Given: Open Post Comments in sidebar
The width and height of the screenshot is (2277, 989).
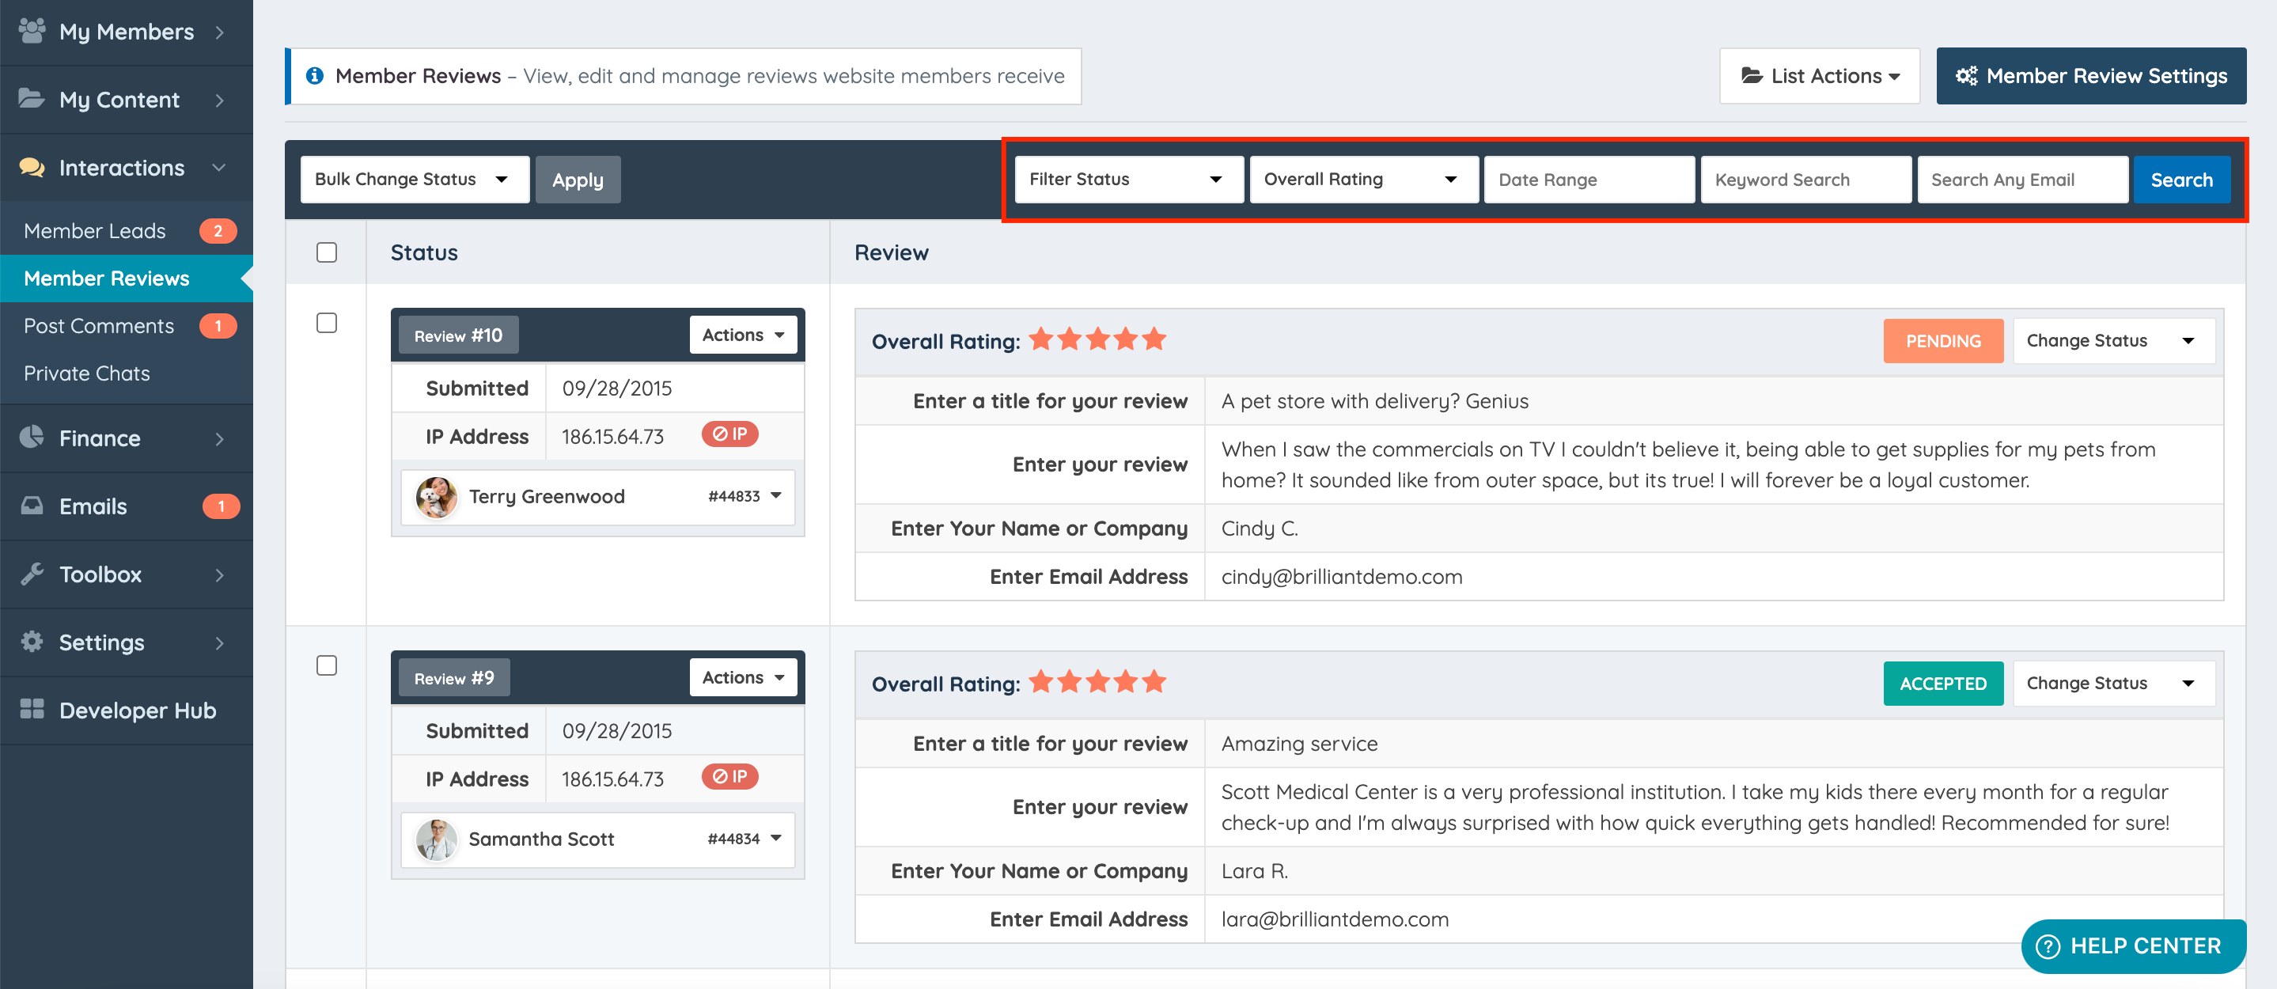Looking at the screenshot, I should click(99, 326).
